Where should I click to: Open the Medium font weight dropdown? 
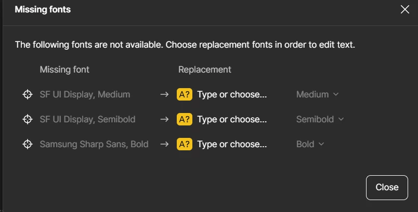[x=318, y=94]
